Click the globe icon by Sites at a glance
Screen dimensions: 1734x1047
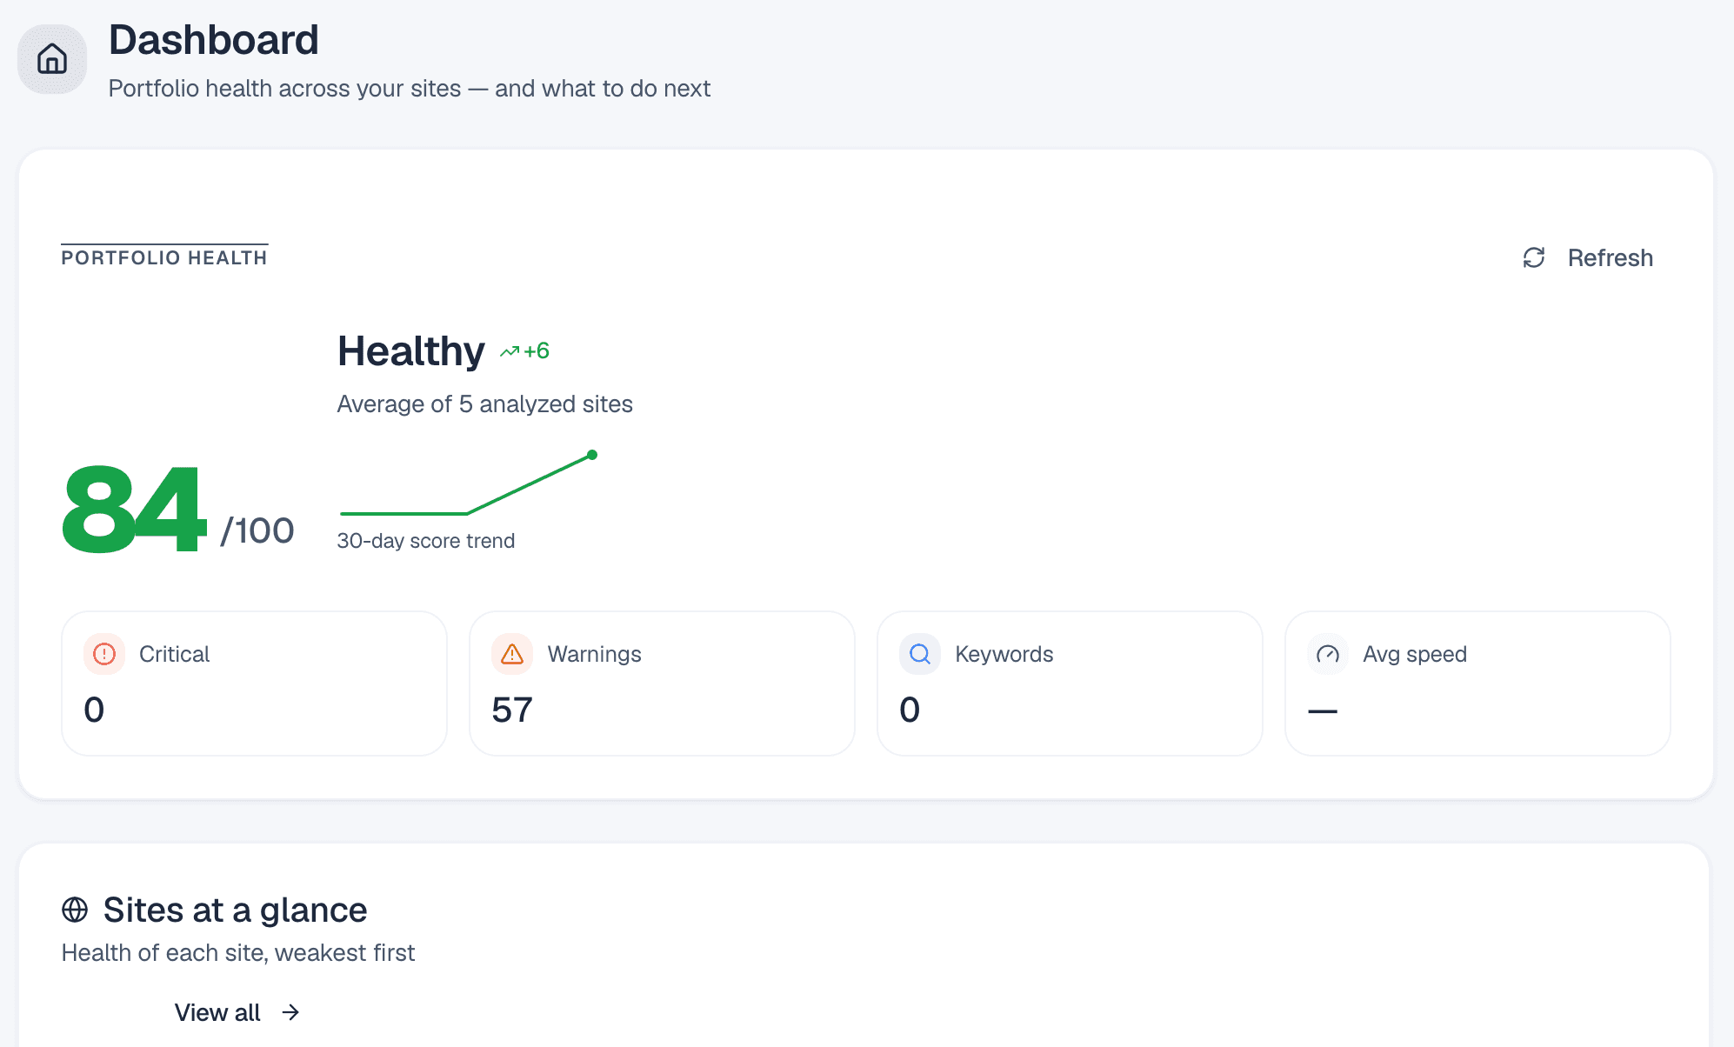click(x=75, y=910)
